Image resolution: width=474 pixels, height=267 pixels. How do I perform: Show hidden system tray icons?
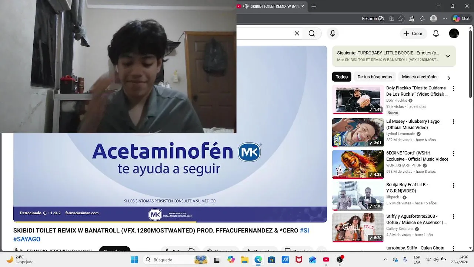click(385, 260)
